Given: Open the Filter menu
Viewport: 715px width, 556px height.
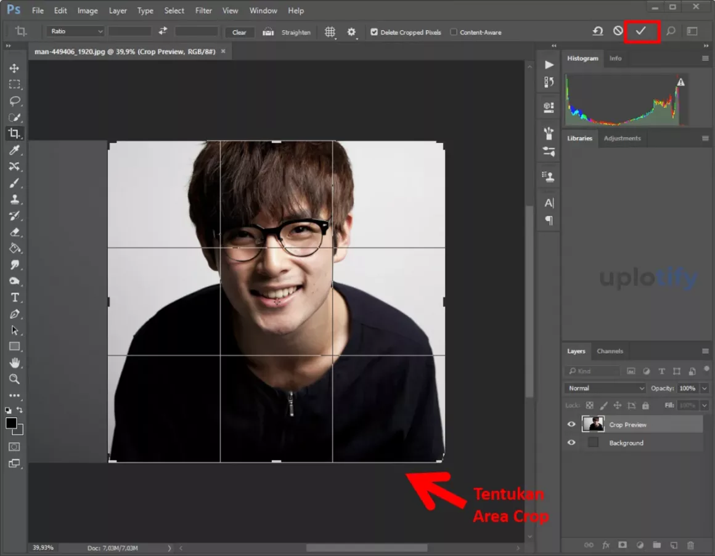Looking at the screenshot, I should pyautogui.click(x=203, y=10).
